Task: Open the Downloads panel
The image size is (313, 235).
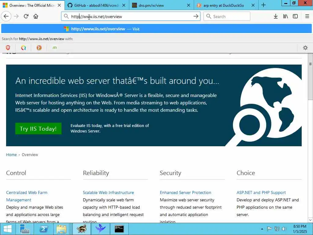Action: click(276, 17)
